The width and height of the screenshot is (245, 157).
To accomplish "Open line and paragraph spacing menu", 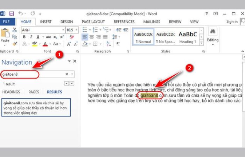I will (x=116, y=37).
